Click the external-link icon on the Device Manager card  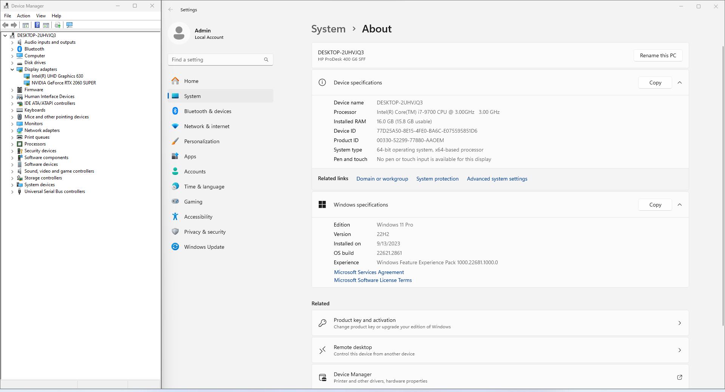[679, 377]
